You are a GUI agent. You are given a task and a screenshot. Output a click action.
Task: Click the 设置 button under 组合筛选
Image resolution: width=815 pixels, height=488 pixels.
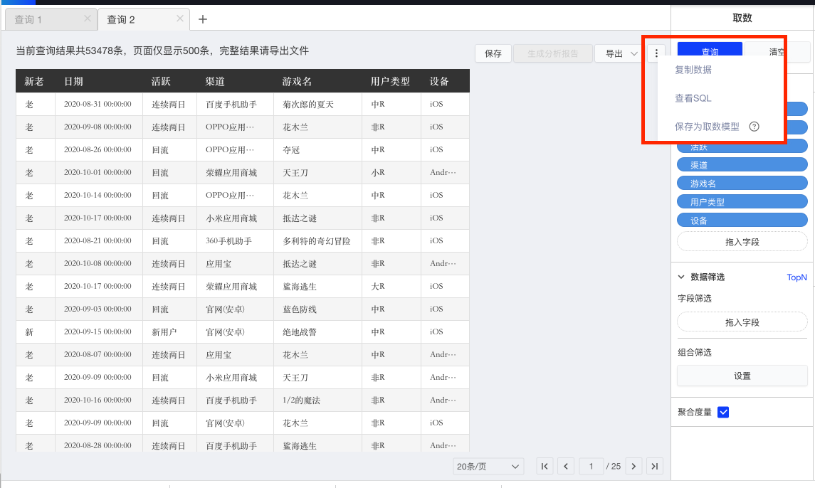tap(742, 375)
